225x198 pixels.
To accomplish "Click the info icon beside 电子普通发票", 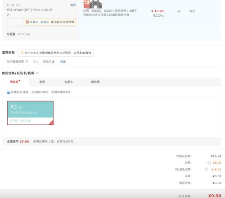I will [27, 61].
